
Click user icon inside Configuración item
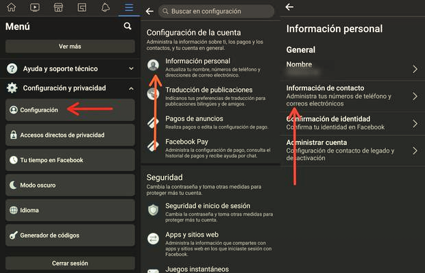(13, 110)
